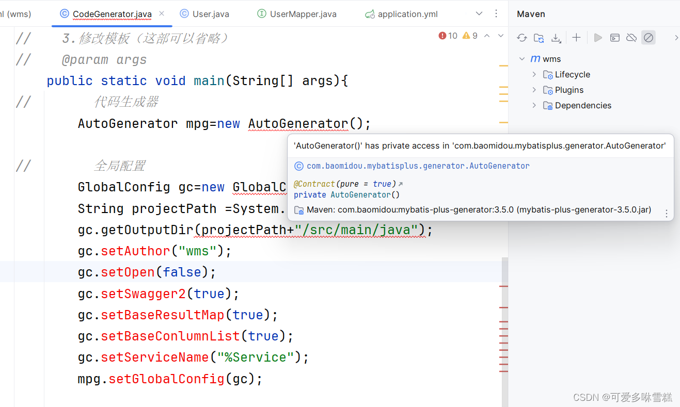680x407 pixels.
Task: Click YAML file icon on application.yml tab
Action: pyautogui.click(x=370, y=14)
